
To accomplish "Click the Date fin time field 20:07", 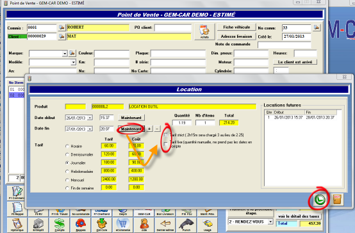I will pyautogui.click(x=106, y=129).
